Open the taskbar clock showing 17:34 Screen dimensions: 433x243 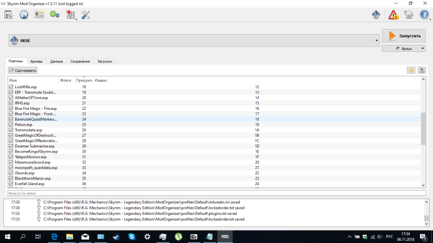(x=406, y=237)
